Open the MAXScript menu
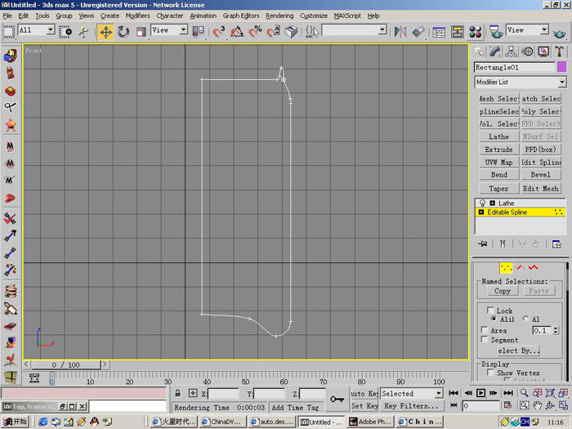The width and height of the screenshot is (572, 429). (x=347, y=16)
